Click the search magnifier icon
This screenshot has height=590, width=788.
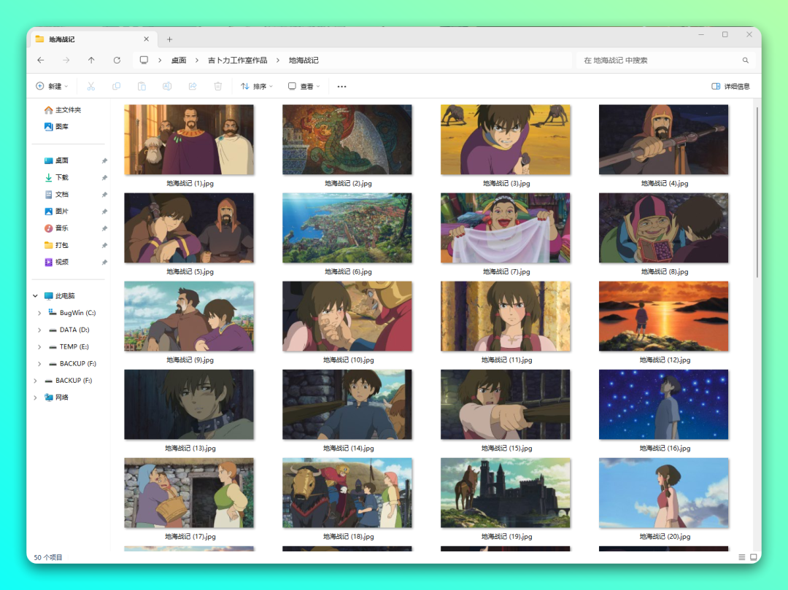pos(745,61)
